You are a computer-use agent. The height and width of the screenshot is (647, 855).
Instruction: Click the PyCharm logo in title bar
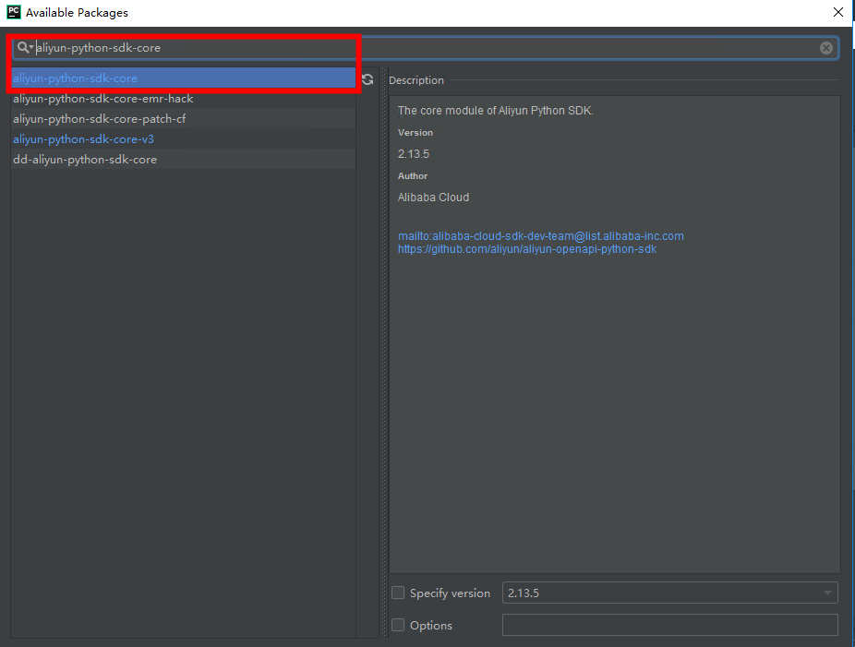tap(13, 12)
